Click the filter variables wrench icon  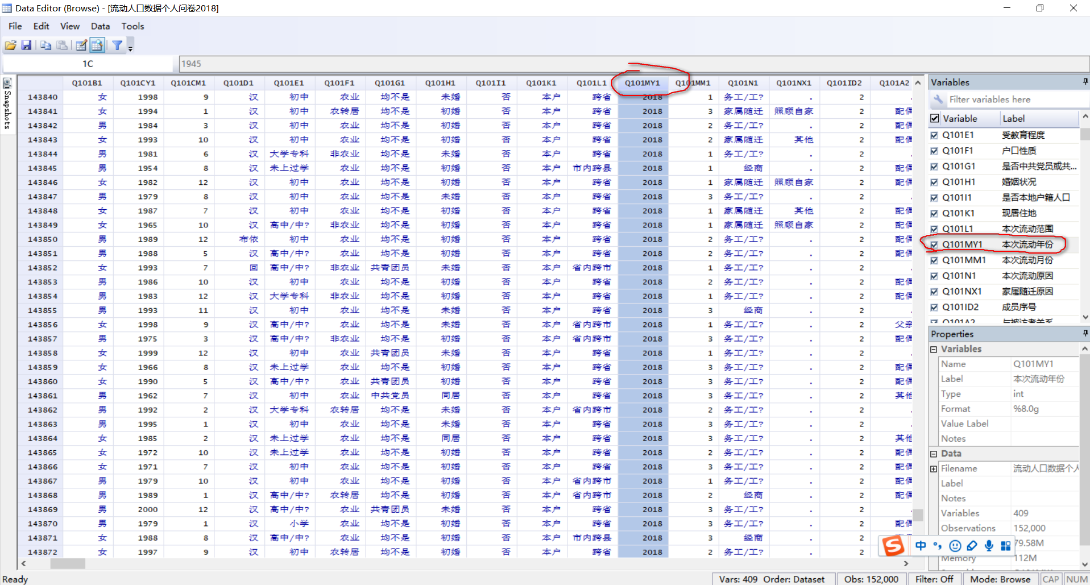pos(938,99)
